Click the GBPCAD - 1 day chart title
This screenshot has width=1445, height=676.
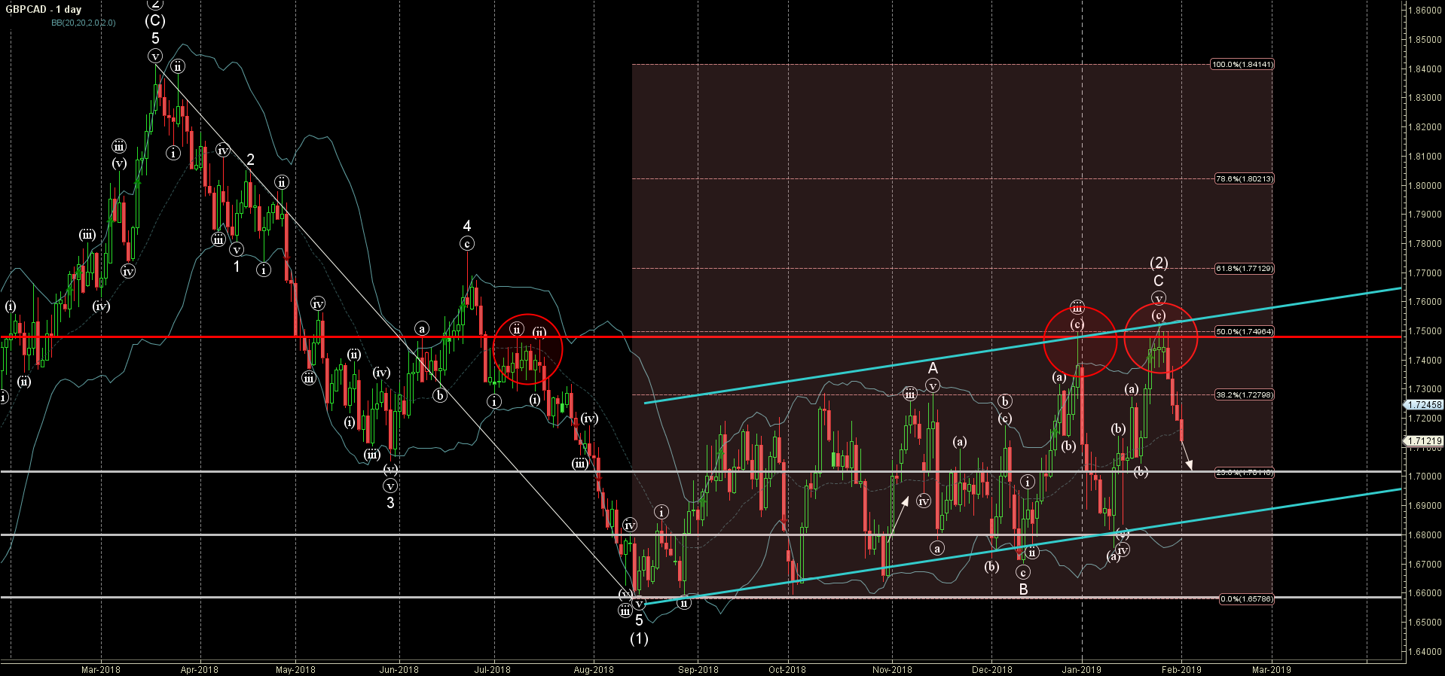coord(44,9)
